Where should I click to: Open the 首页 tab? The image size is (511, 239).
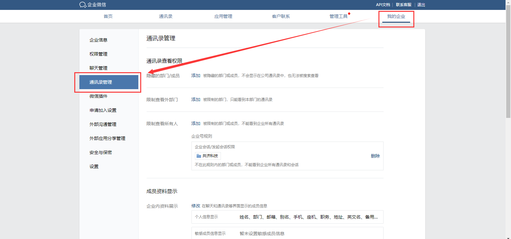pyautogui.click(x=108, y=16)
